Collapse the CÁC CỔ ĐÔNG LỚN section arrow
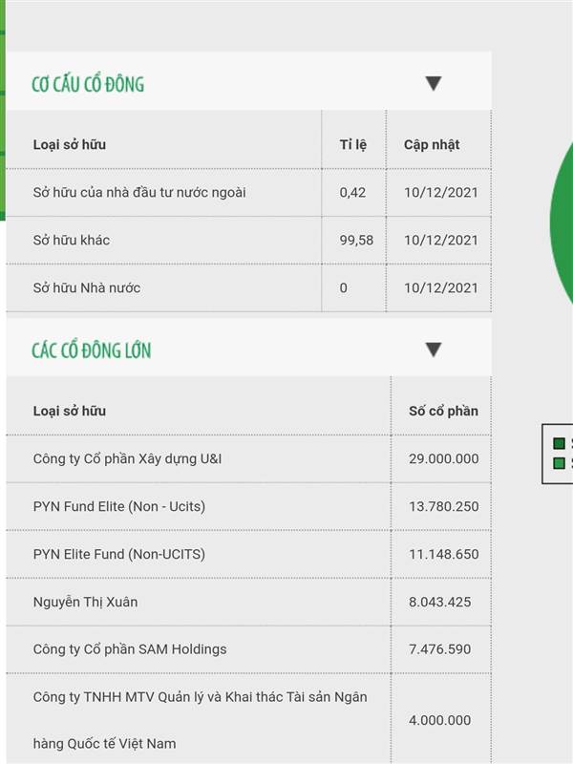 tap(434, 350)
